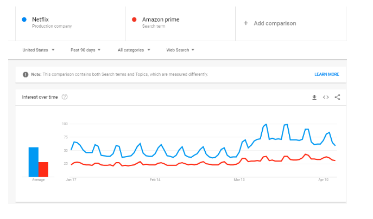Viewport: 373px width, 219px height.
Task: Open the All categories dropdown
Action: [x=134, y=50]
